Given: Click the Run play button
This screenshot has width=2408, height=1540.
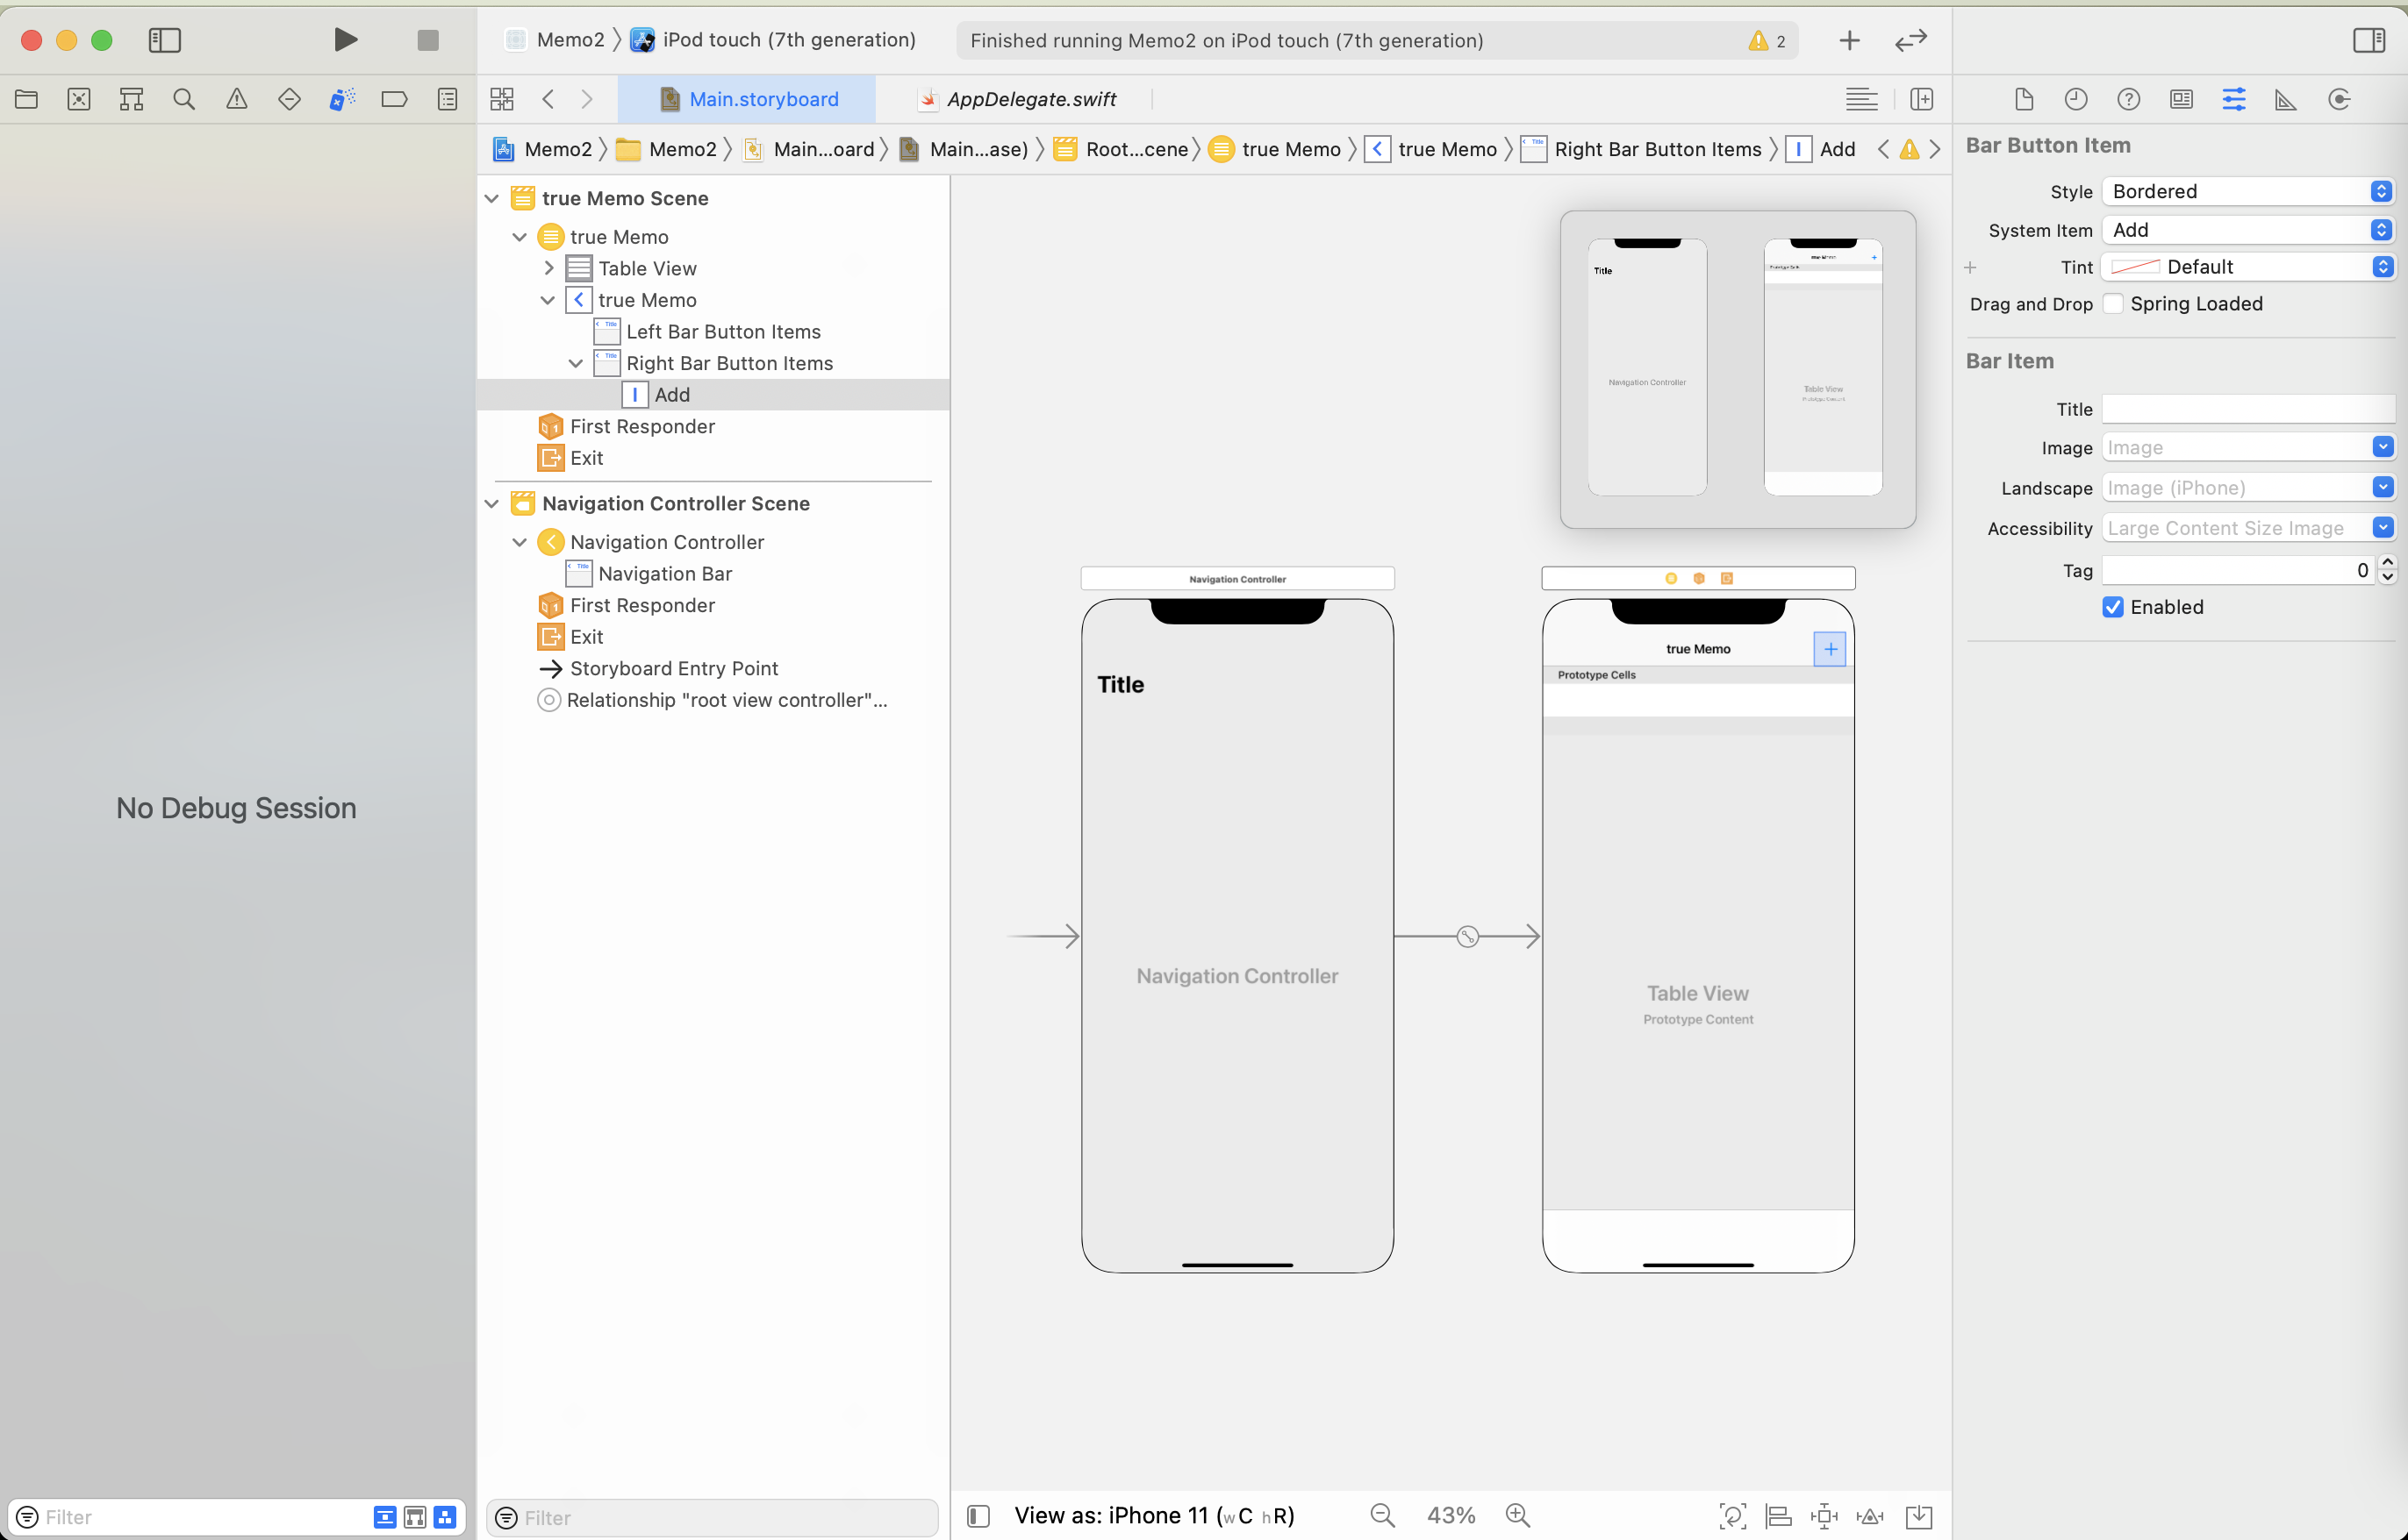Looking at the screenshot, I should (x=345, y=40).
